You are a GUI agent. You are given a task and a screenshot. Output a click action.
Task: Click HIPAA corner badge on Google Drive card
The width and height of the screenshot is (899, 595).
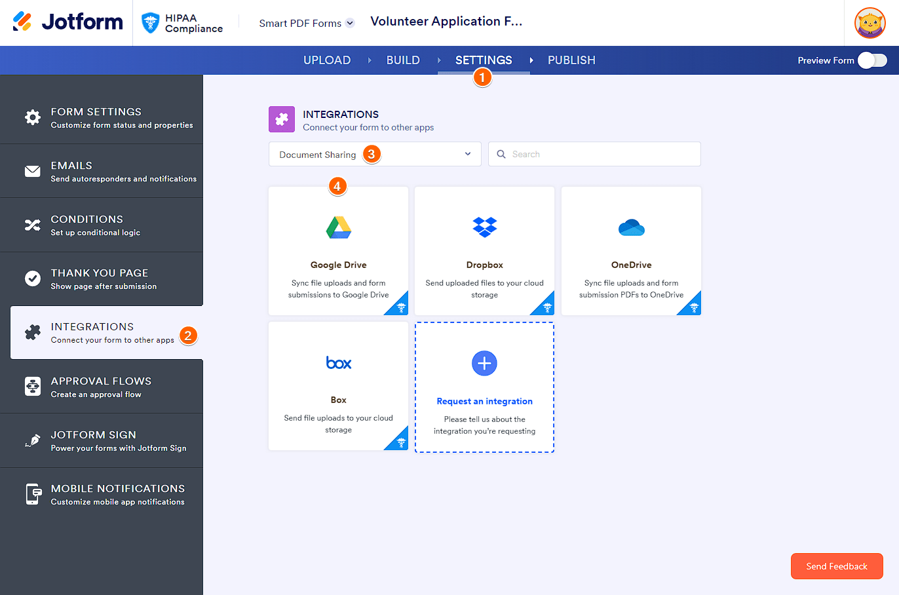(400, 307)
